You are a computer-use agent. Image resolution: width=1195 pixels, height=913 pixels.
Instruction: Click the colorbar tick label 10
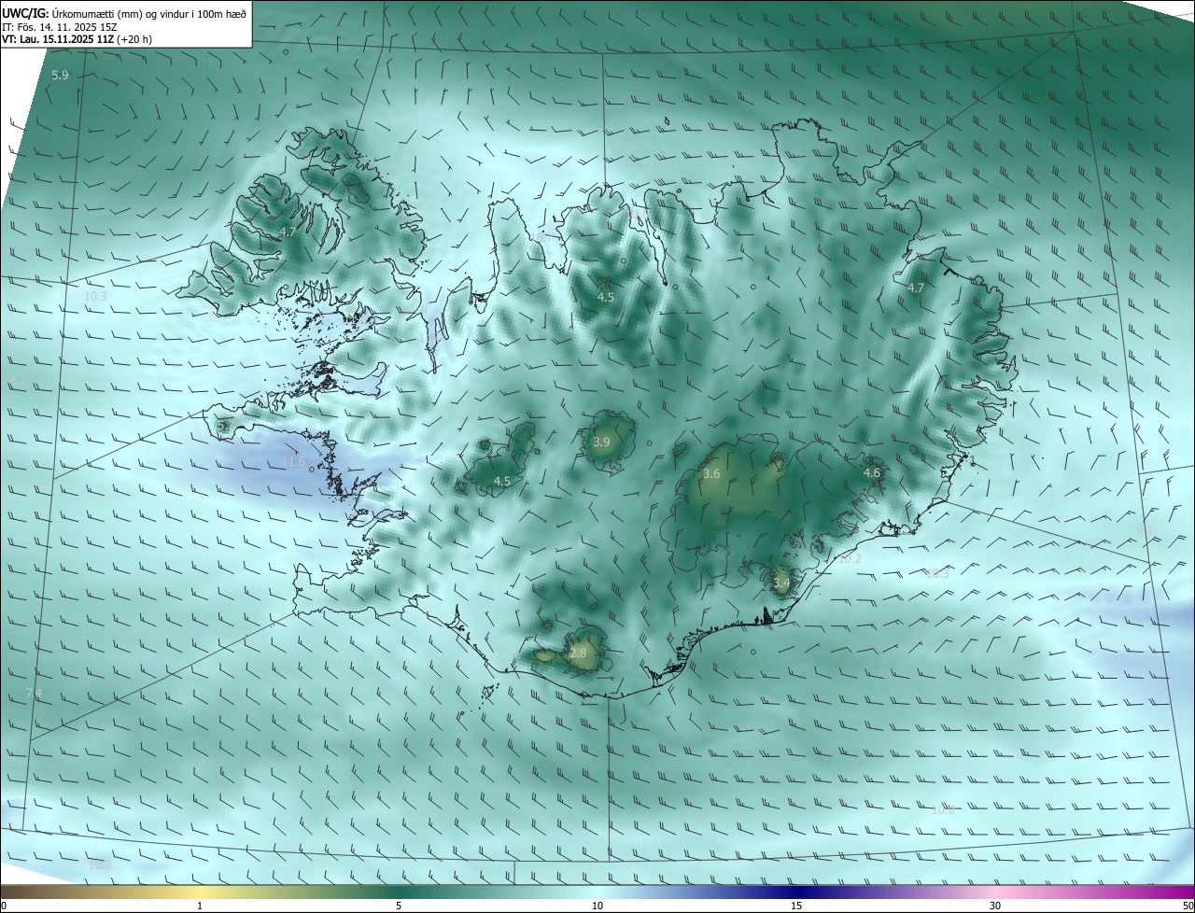coord(597,906)
